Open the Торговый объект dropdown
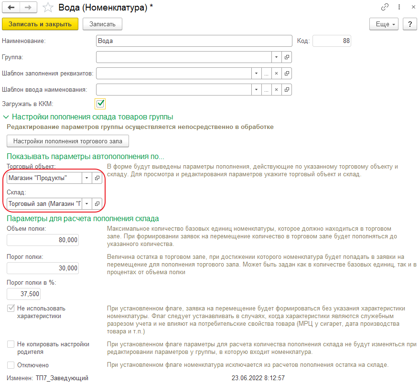This screenshot has height=384, width=420. click(x=86, y=178)
